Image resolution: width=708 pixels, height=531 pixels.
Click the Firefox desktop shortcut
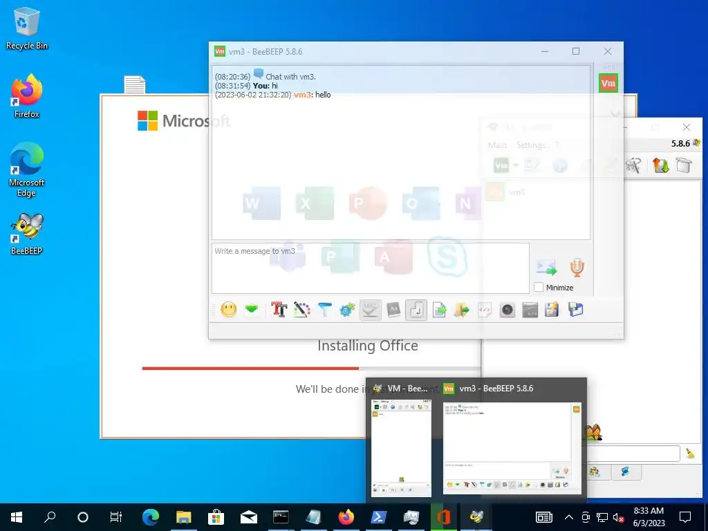point(27,96)
